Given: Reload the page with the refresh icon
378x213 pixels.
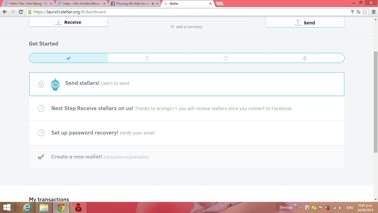Looking at the screenshot, I should click(21, 12).
